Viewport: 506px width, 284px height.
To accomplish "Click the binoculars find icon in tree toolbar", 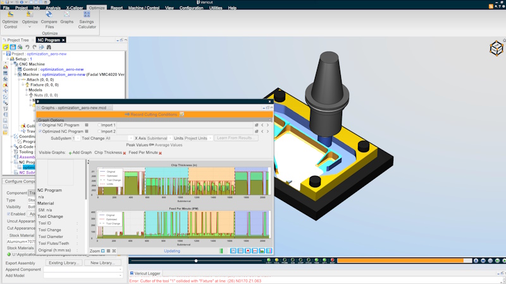I will click(x=49, y=47).
